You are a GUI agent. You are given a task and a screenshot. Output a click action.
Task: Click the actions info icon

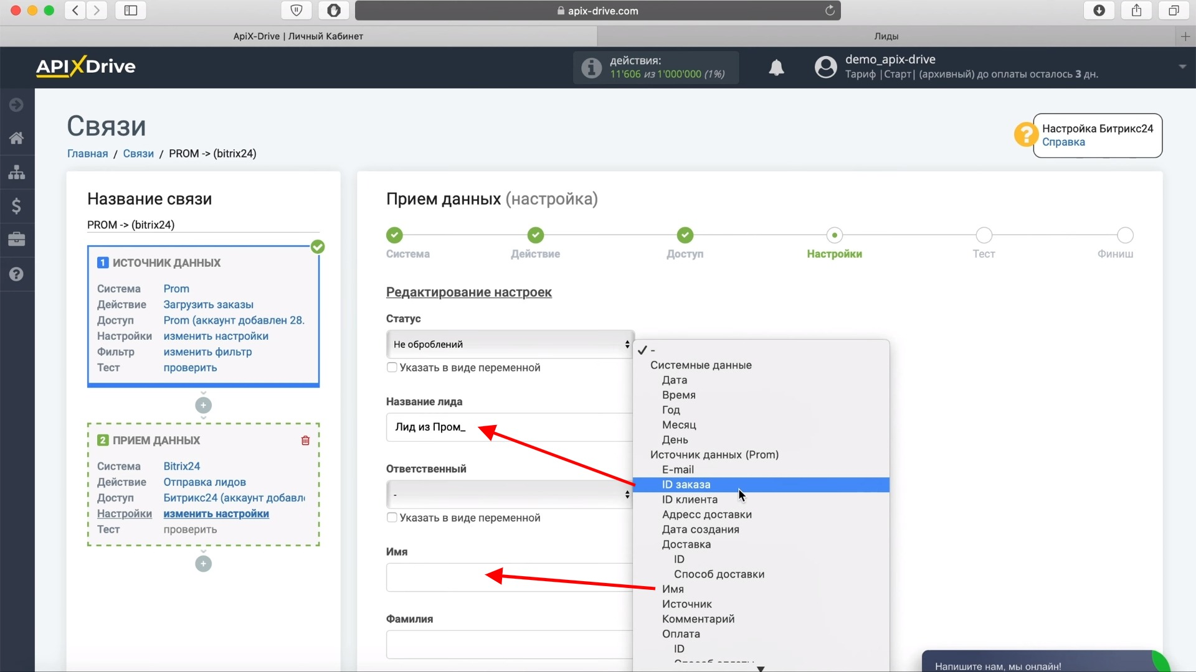click(x=591, y=67)
